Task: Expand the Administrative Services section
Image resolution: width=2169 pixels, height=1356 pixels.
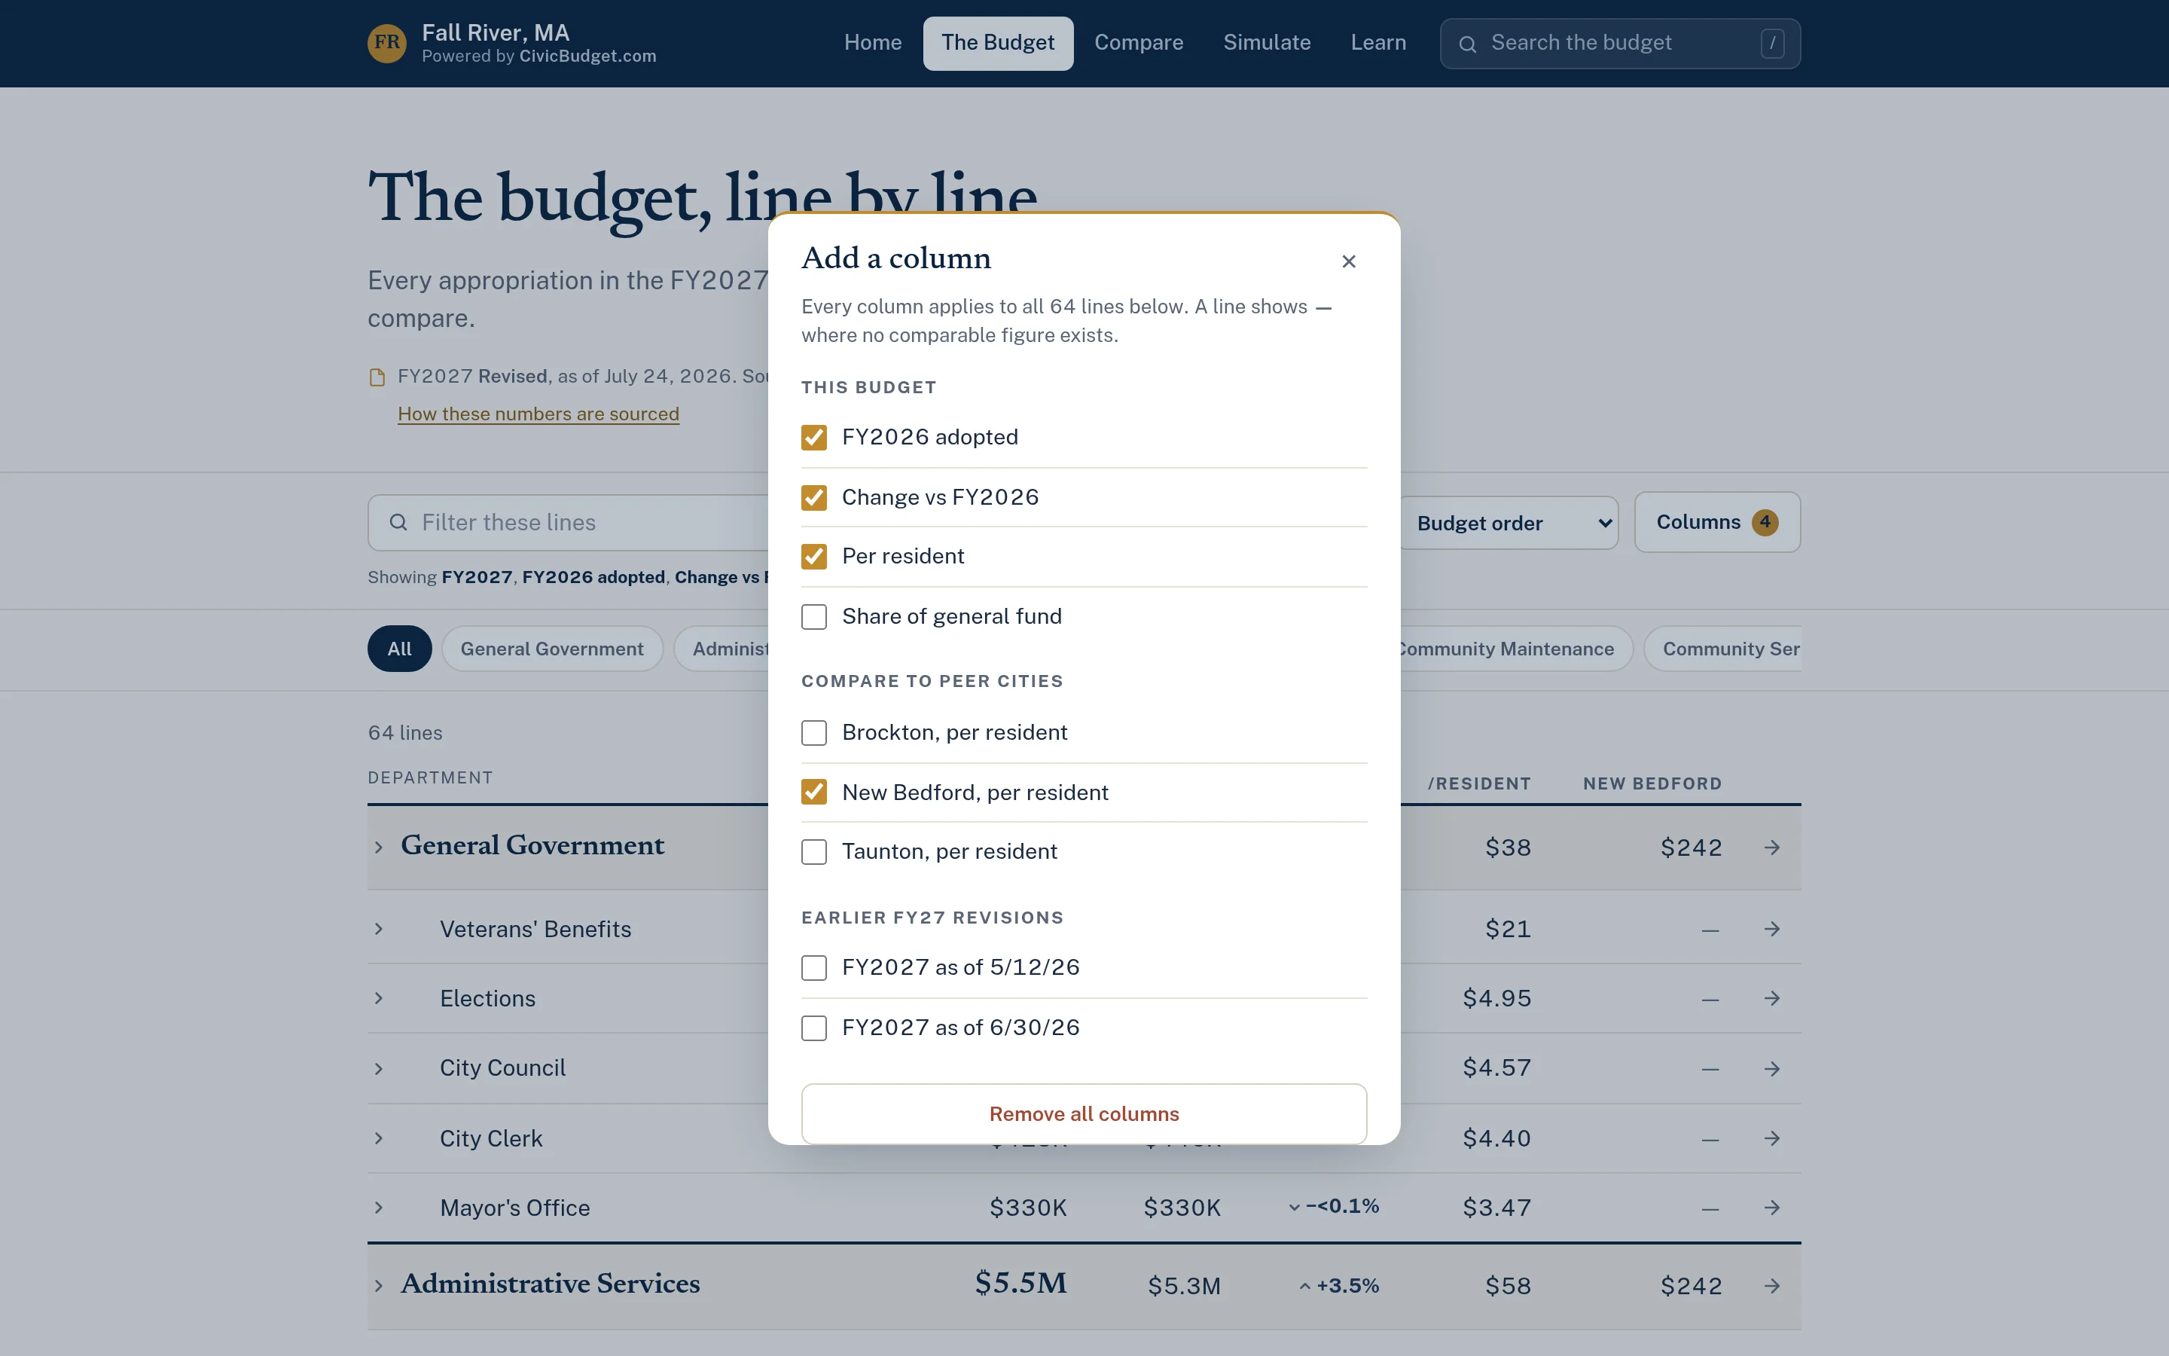Action: click(x=378, y=1286)
